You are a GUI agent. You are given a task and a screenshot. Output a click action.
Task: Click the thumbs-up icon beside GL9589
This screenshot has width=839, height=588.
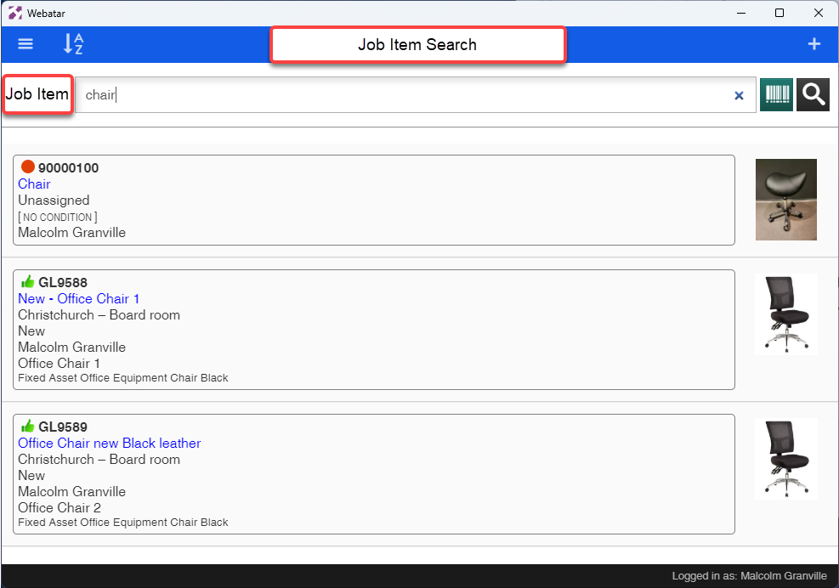click(x=28, y=426)
